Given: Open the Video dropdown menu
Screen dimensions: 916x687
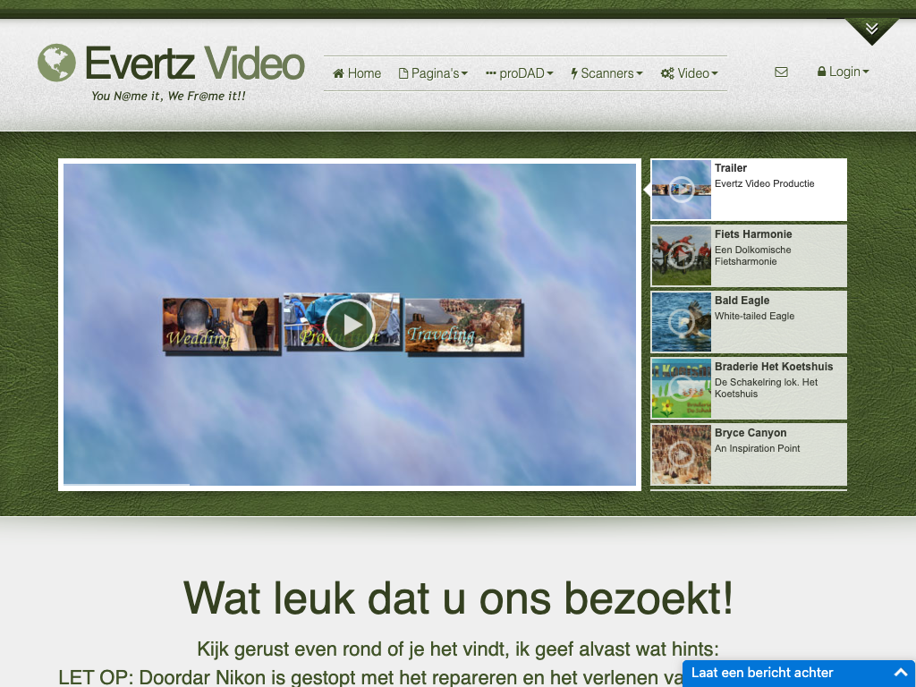Looking at the screenshot, I should coord(689,73).
